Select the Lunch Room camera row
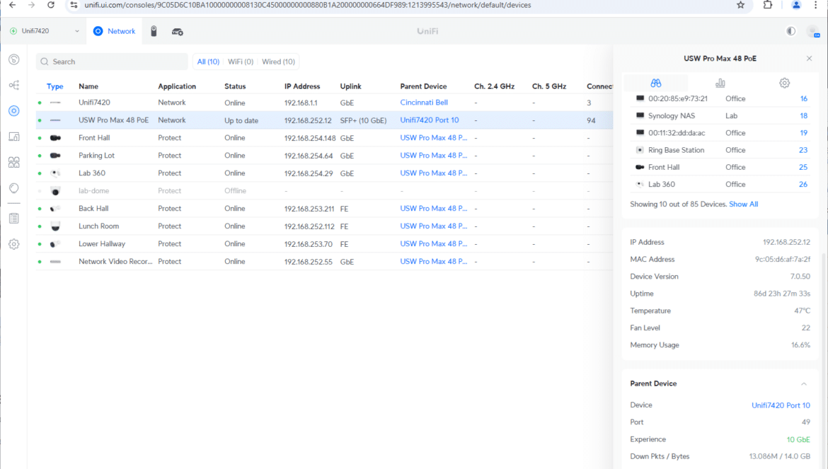The height and width of the screenshot is (469, 828). 324,226
